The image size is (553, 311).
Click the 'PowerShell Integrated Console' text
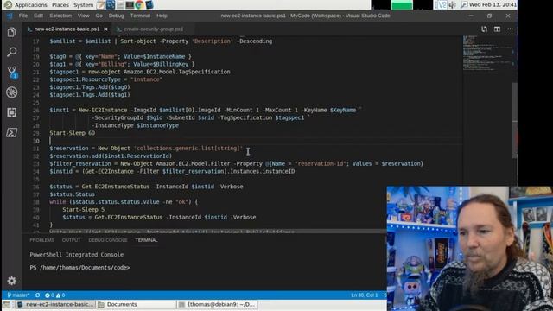tap(77, 255)
